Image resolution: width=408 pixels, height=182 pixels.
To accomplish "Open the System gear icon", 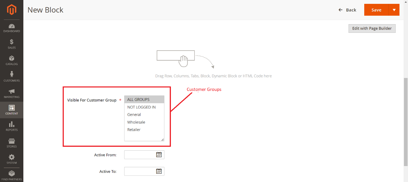I will [12, 157].
